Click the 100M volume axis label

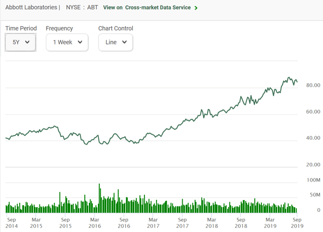tap(313, 180)
